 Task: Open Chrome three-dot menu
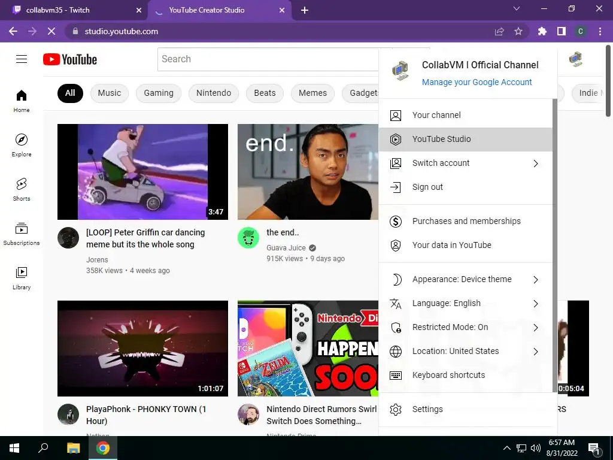click(x=600, y=31)
